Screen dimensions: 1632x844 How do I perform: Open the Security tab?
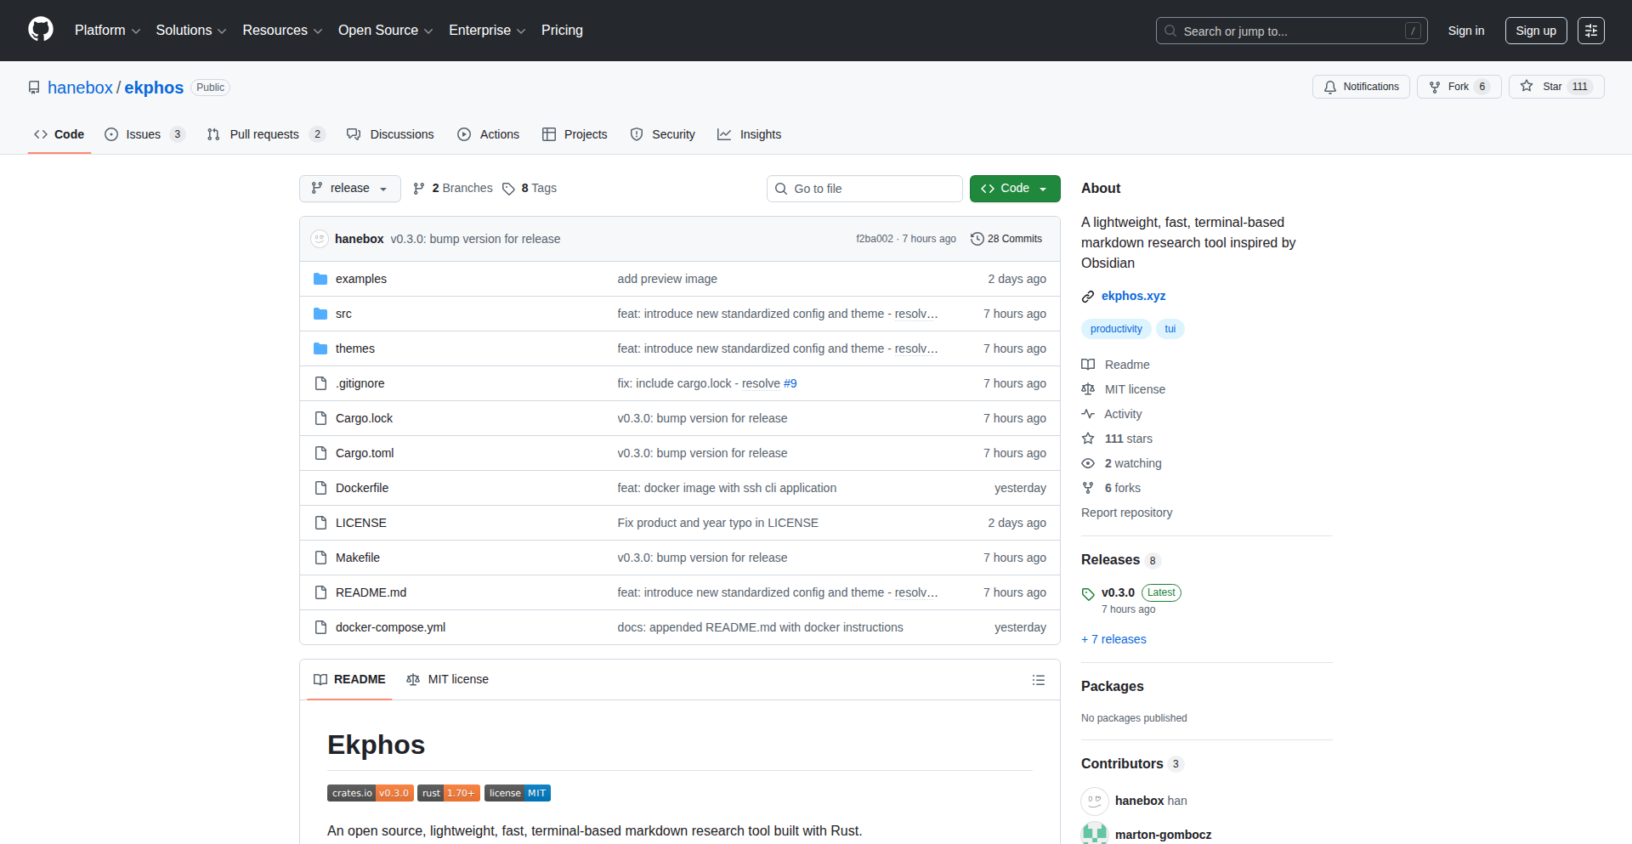(662, 134)
